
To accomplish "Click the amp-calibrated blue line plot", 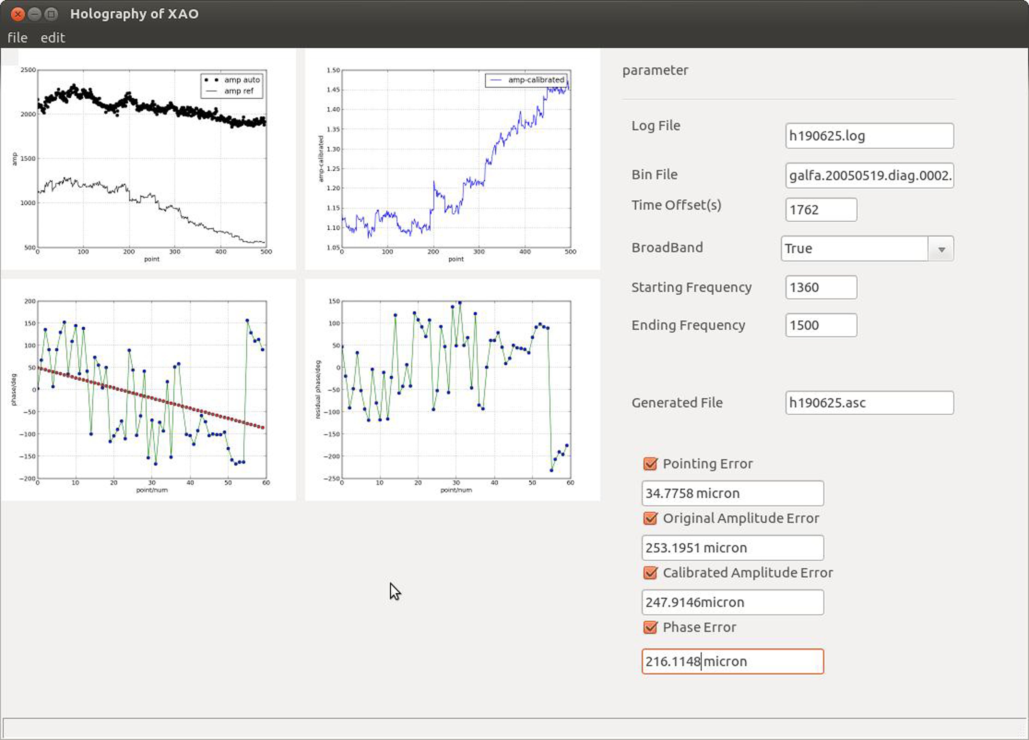I will [x=455, y=159].
